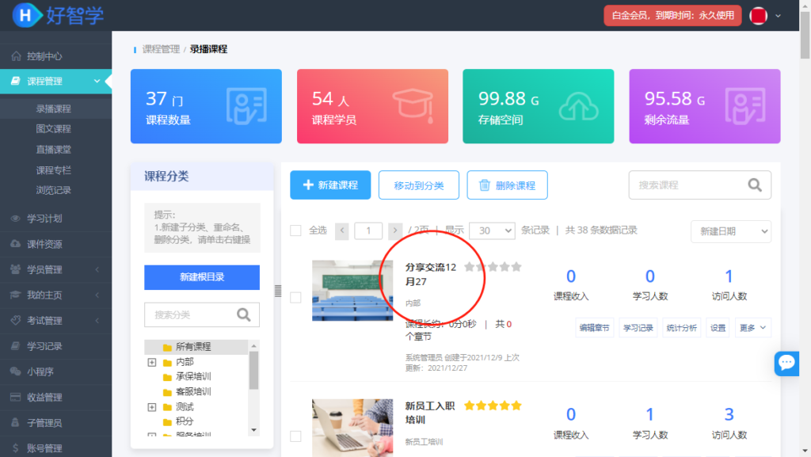
Task: Click the 课程学员 graduation cap card icon
Action: (x=413, y=105)
